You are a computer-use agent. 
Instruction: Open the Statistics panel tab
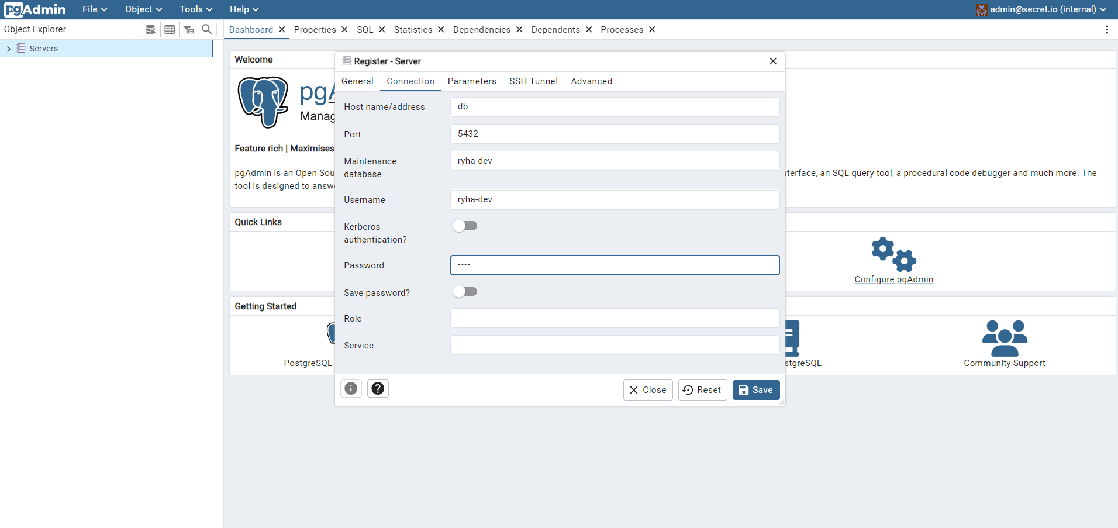413,30
